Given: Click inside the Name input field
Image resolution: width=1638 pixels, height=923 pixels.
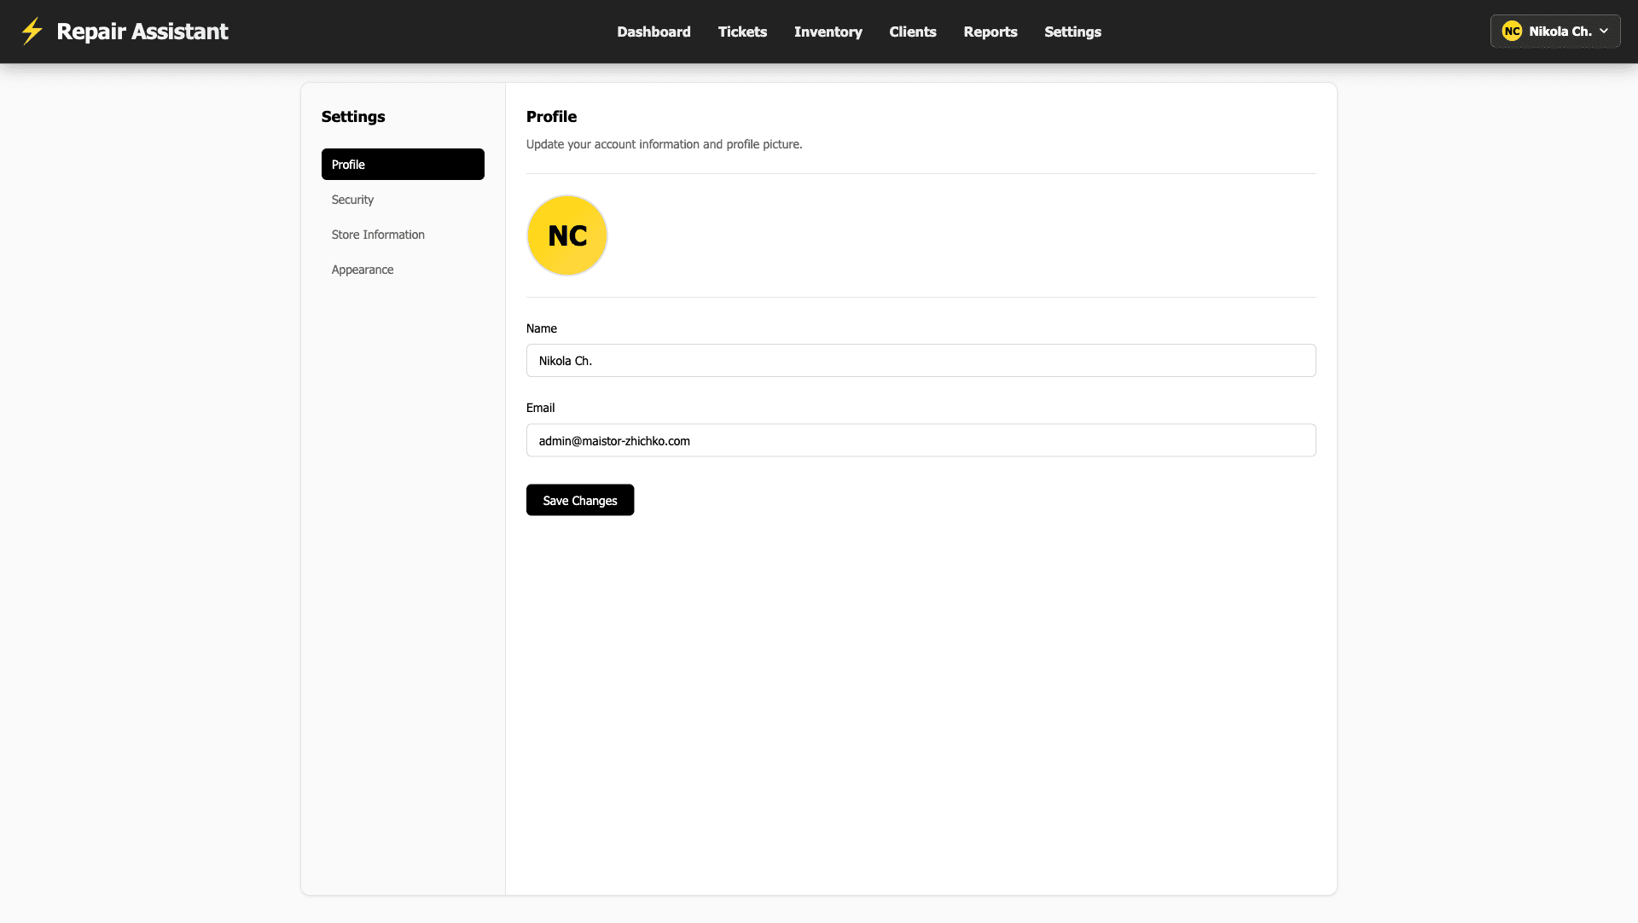Looking at the screenshot, I should (x=921, y=360).
